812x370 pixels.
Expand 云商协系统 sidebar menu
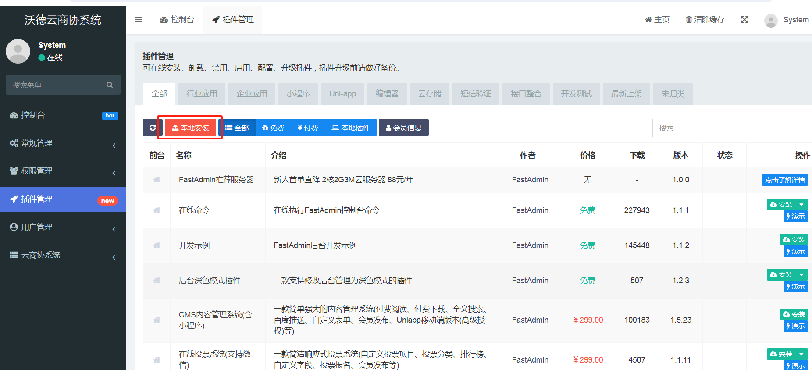click(63, 255)
